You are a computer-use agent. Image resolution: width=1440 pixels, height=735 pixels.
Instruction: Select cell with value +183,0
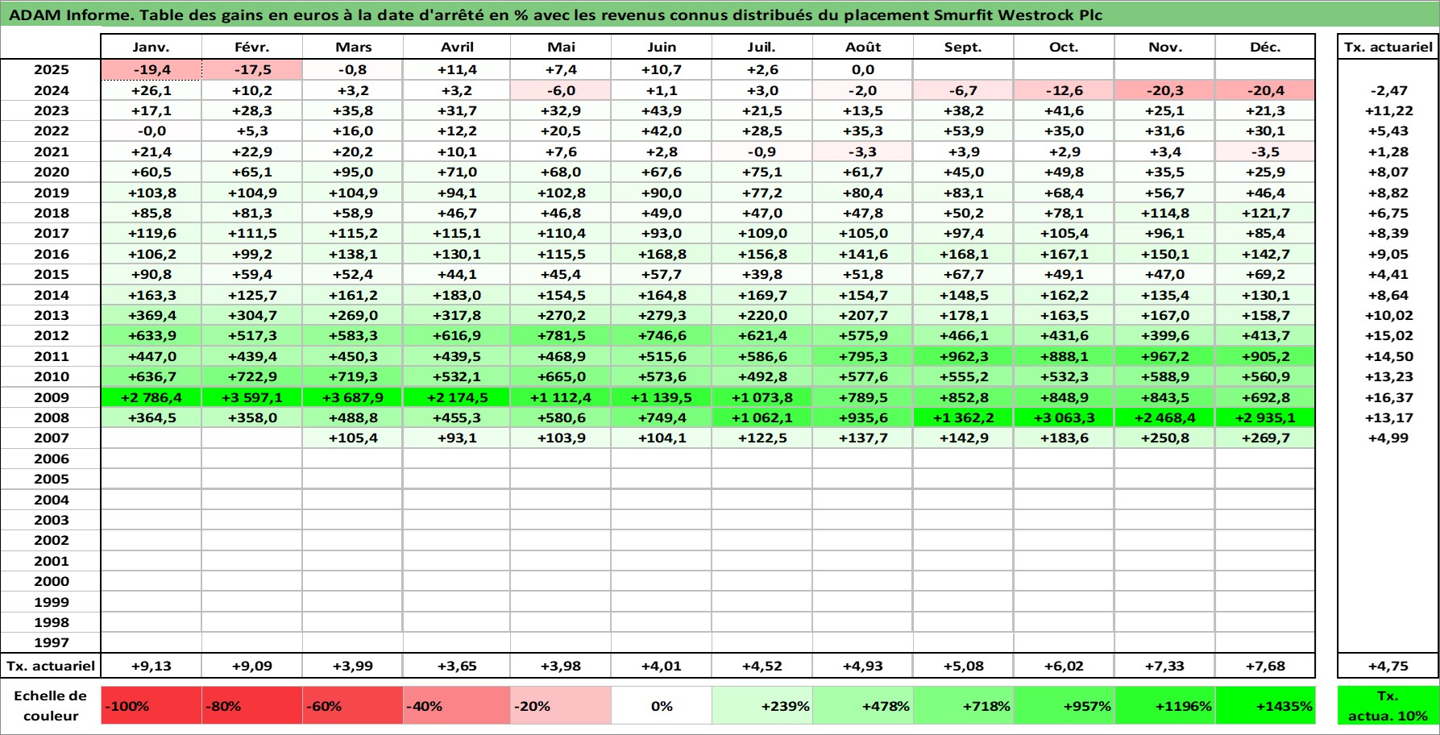(x=457, y=295)
